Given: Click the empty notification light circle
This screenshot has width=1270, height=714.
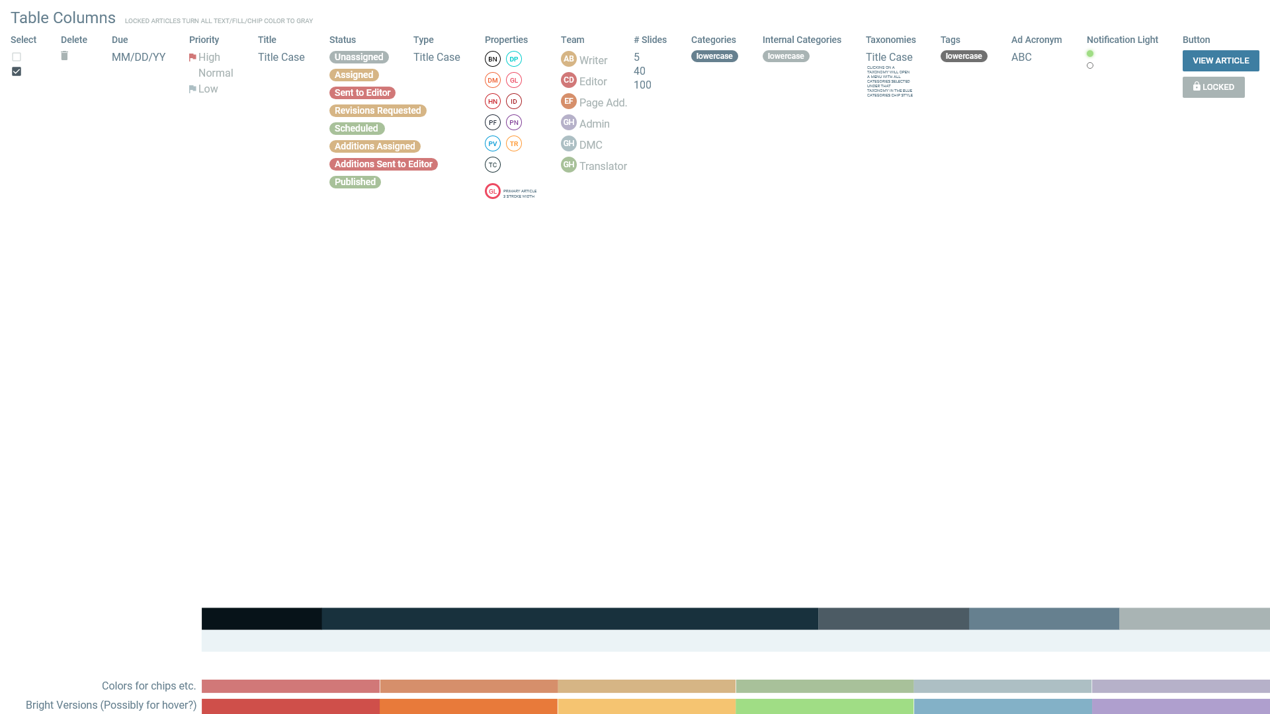Looking at the screenshot, I should (x=1090, y=65).
